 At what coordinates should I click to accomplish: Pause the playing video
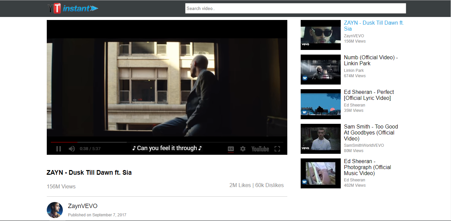pos(58,149)
